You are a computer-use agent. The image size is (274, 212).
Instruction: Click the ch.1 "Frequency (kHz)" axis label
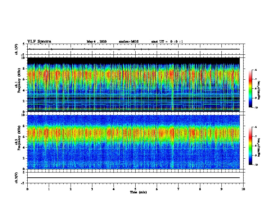pyautogui.click(x=19, y=81)
